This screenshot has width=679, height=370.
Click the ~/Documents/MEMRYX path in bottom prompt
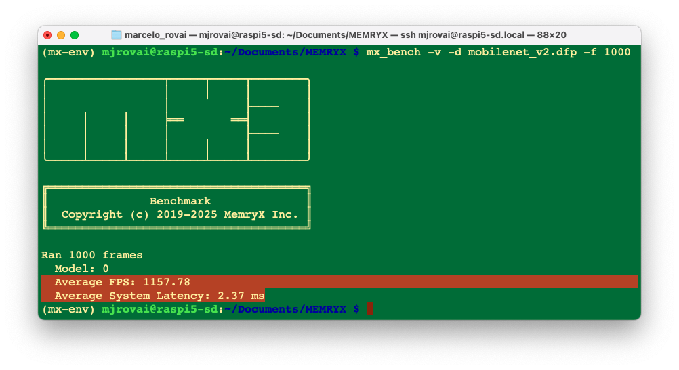(285, 309)
